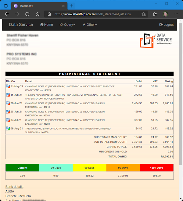This screenshot has height=201, width=183.
Task: Click the Data Service logo image
Action: click(x=156, y=41)
